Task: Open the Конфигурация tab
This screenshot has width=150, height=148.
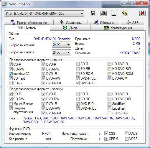Action: coord(118,28)
